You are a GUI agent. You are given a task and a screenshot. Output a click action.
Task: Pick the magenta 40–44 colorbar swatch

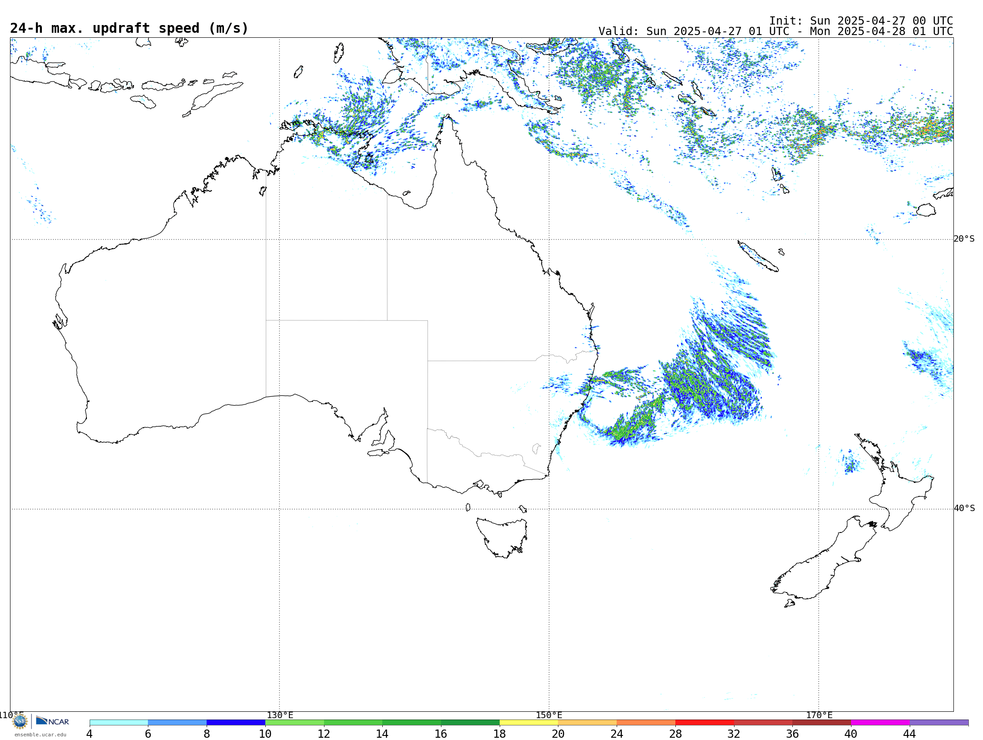[x=880, y=723]
